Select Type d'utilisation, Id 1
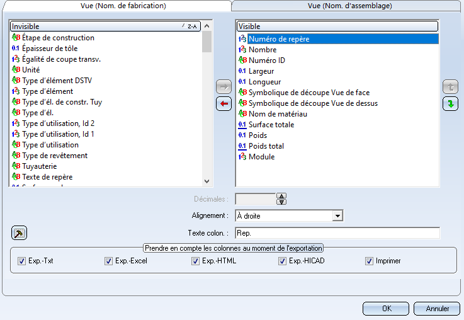The width and height of the screenshot is (464, 320). [x=58, y=134]
